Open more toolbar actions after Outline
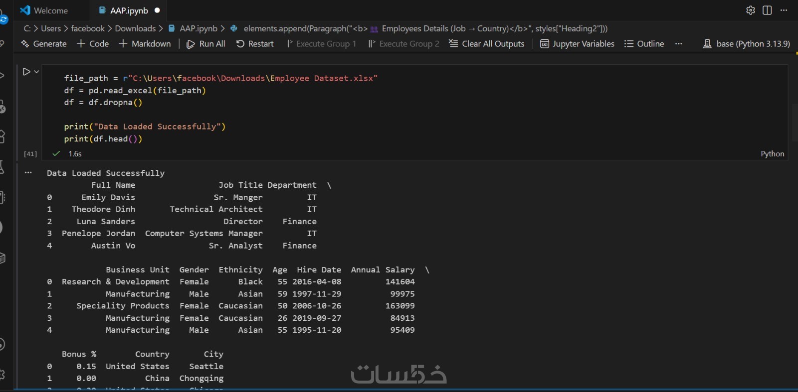The height and width of the screenshot is (392, 798). pyautogui.click(x=678, y=44)
